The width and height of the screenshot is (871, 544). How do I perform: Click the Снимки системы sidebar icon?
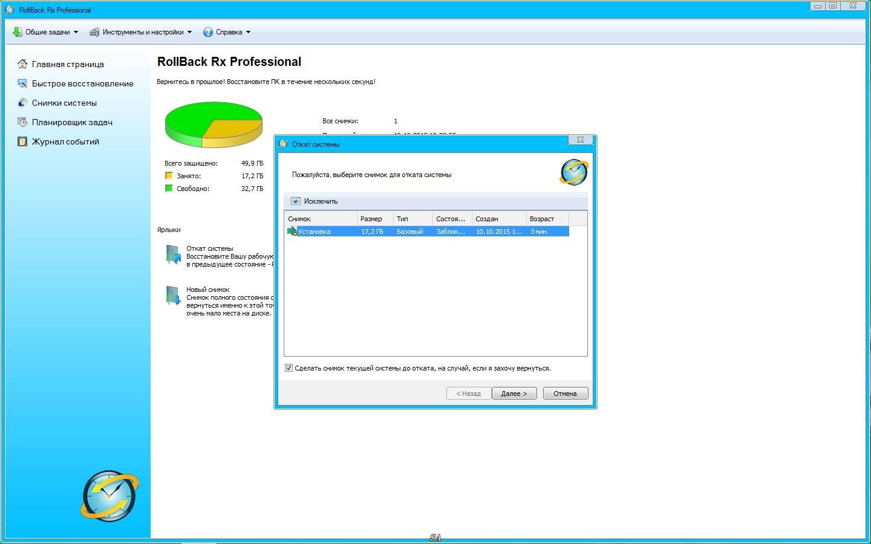tap(22, 103)
